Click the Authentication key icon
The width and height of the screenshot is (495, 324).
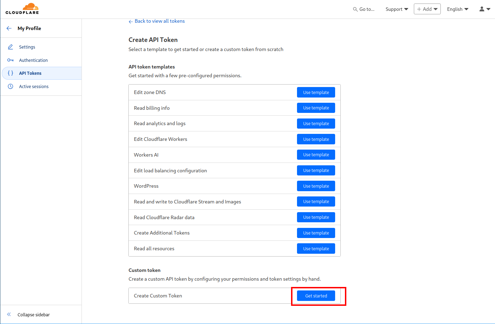tap(10, 60)
